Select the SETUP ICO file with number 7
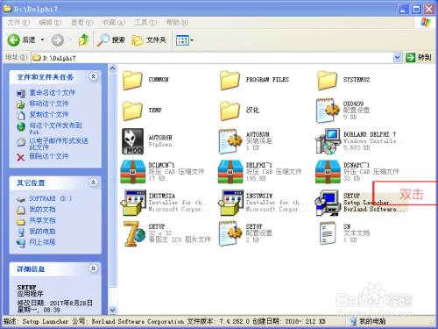Image resolution: width=438 pixels, height=329 pixels. [134, 233]
